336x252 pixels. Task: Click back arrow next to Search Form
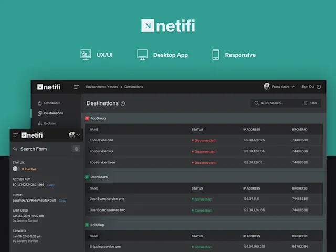[15, 149]
